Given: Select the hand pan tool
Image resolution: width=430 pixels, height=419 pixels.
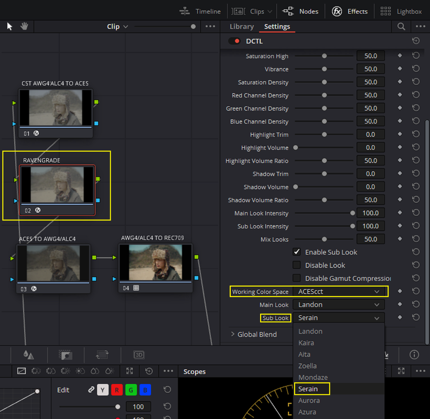Looking at the screenshot, I should (24, 26).
